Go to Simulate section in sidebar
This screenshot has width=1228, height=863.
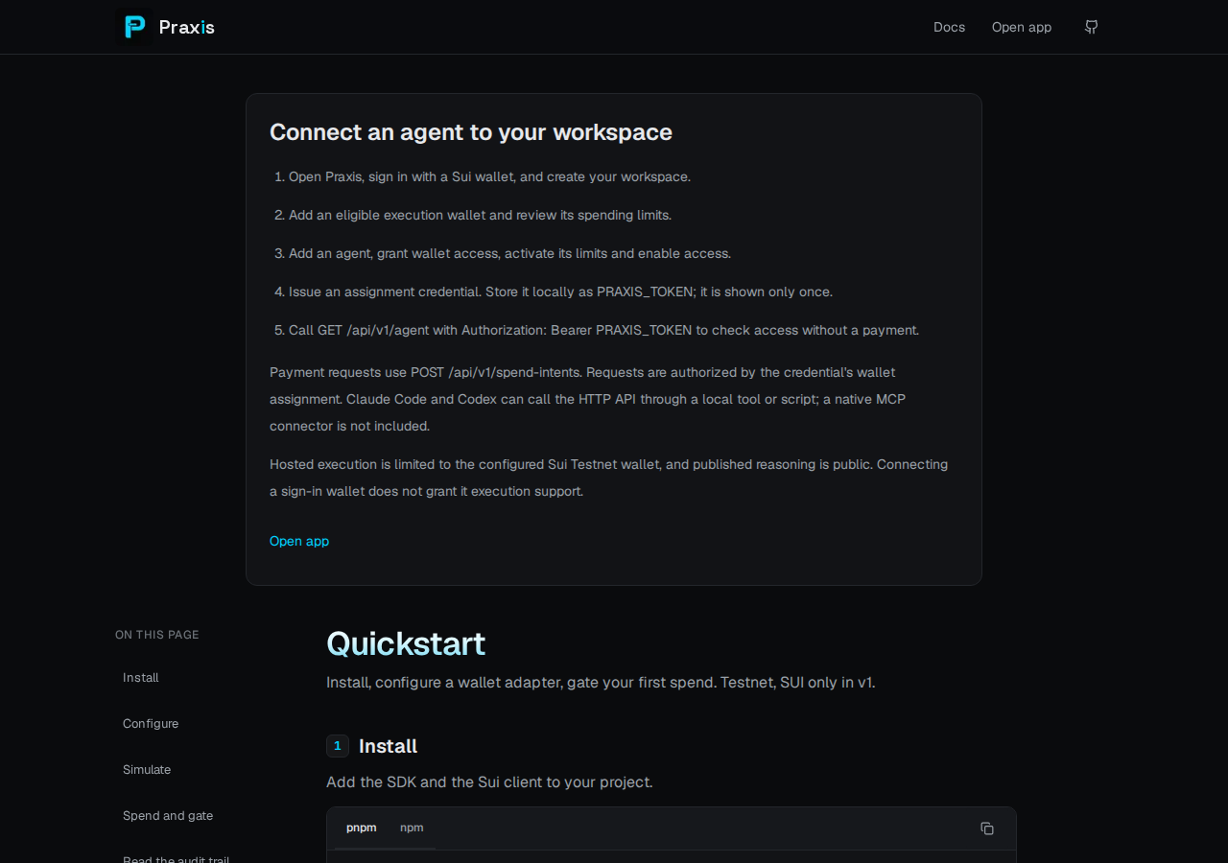click(x=147, y=770)
